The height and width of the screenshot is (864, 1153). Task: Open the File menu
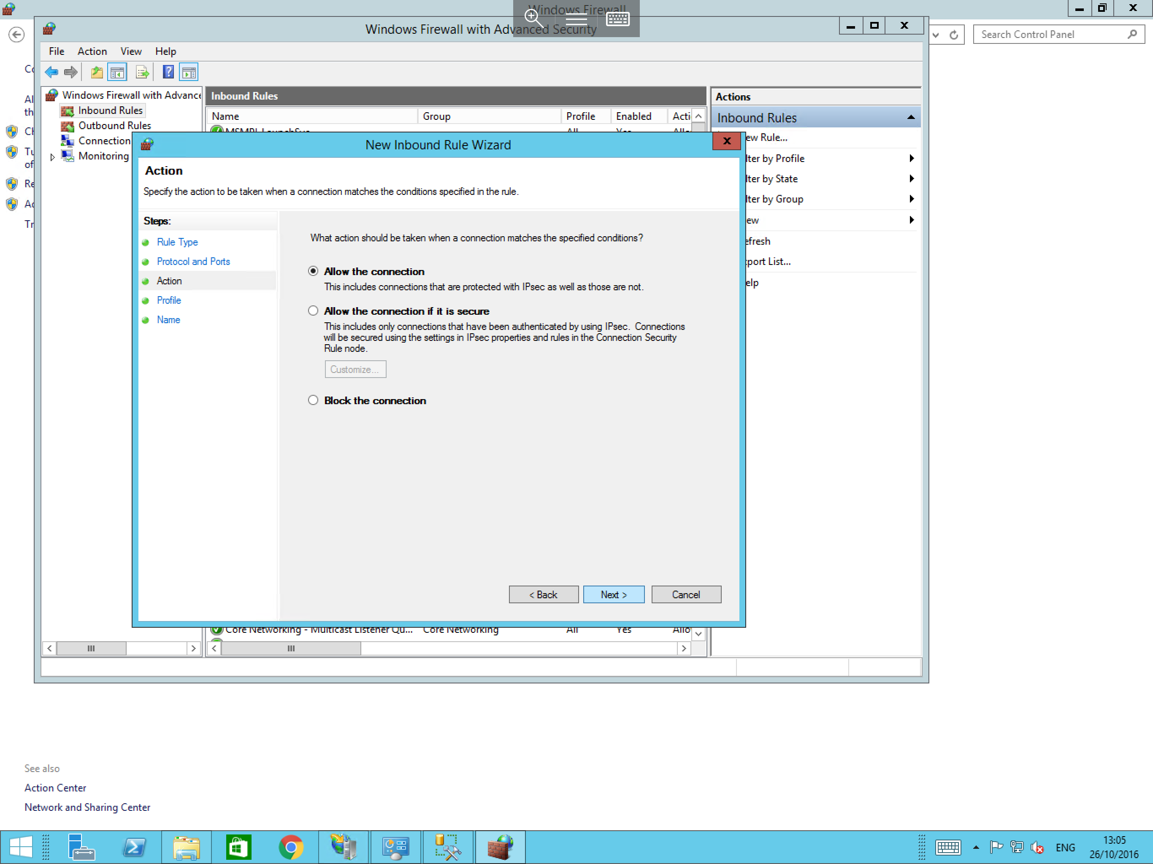(56, 51)
